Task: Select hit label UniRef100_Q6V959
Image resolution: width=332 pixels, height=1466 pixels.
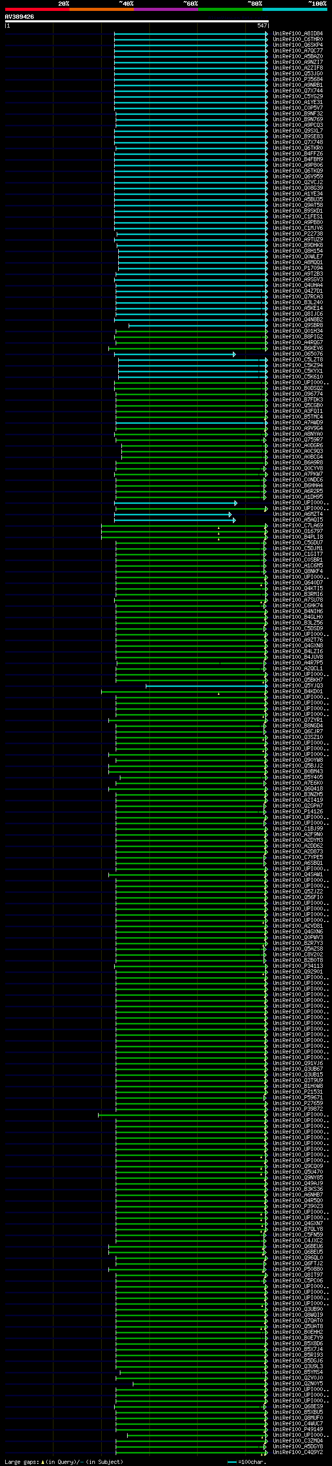Action: point(297,176)
